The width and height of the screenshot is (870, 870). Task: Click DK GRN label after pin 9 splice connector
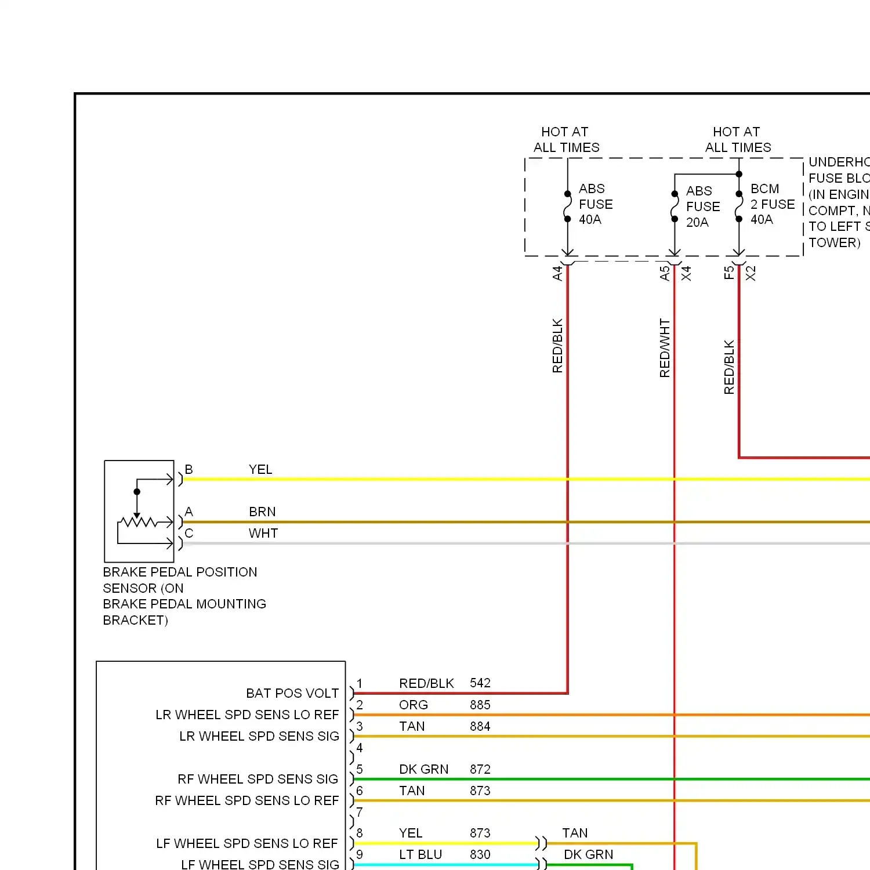pyautogui.click(x=588, y=854)
